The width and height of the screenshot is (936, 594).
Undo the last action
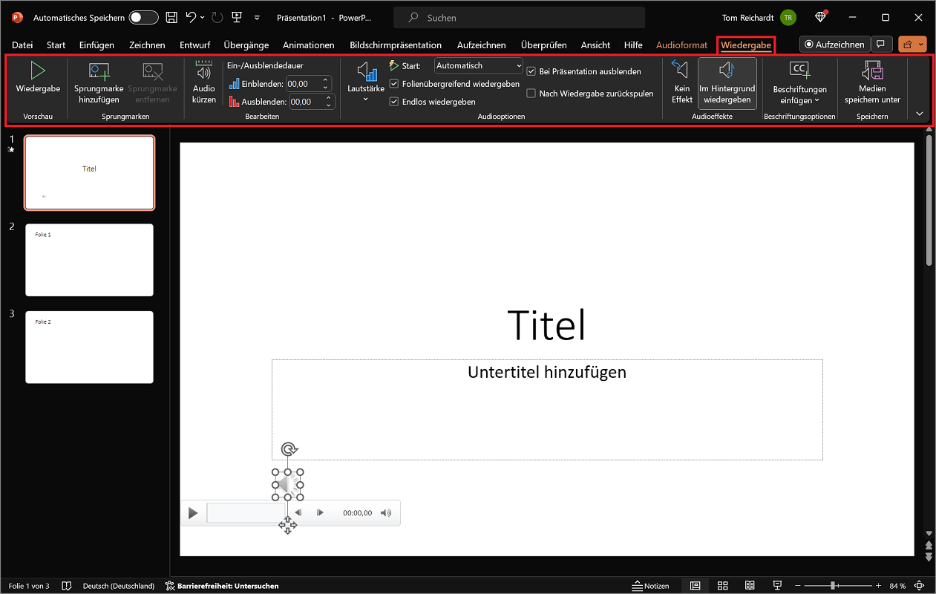click(x=192, y=17)
